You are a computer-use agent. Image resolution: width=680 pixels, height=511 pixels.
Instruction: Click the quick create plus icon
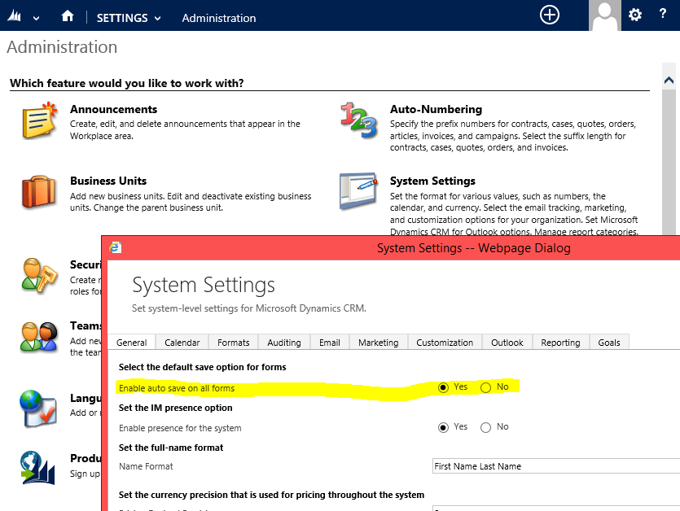click(x=550, y=15)
